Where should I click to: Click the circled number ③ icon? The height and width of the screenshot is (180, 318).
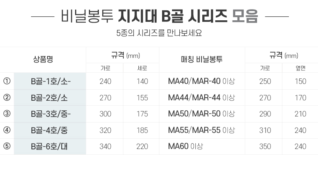[7, 113]
